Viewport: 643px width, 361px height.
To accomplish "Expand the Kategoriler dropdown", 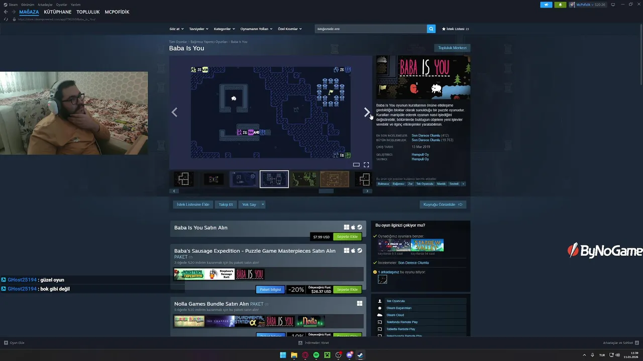I will pos(224,29).
